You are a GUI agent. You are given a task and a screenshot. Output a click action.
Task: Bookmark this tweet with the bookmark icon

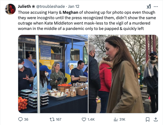(x=148, y=119)
